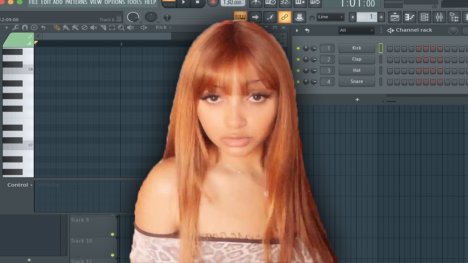Toggle the Clap channel select indicator
The width and height of the screenshot is (468, 263).
(x=381, y=59)
